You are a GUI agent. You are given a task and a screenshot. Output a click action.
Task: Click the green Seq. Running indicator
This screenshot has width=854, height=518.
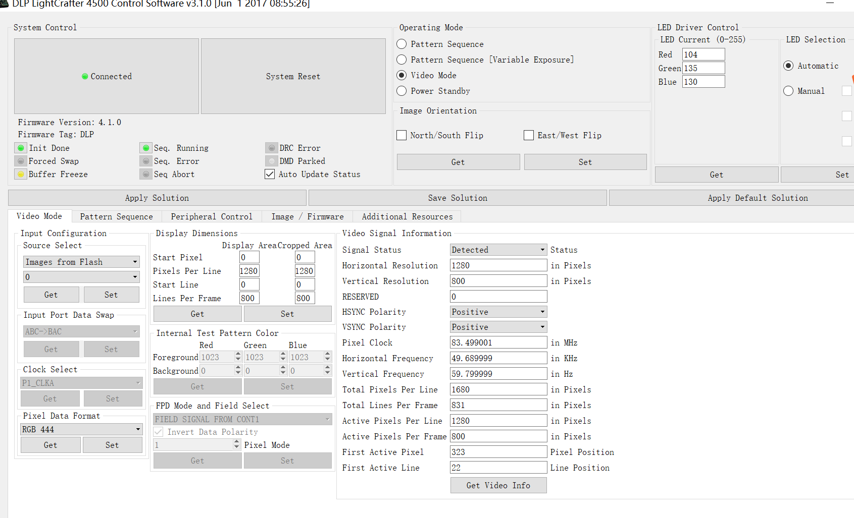click(x=146, y=148)
